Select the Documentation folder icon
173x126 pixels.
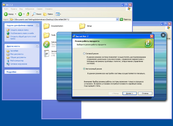click(46, 26)
